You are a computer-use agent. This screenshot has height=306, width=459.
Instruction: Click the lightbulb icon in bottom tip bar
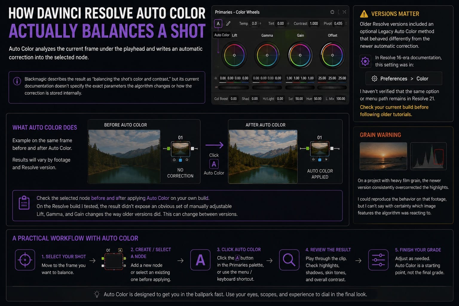tap(97, 294)
